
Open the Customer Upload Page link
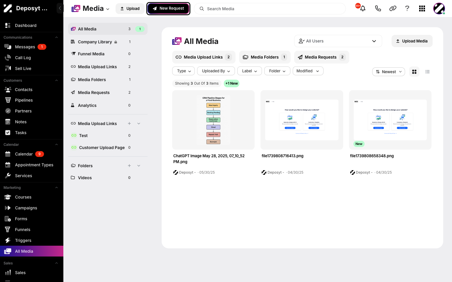(108, 148)
